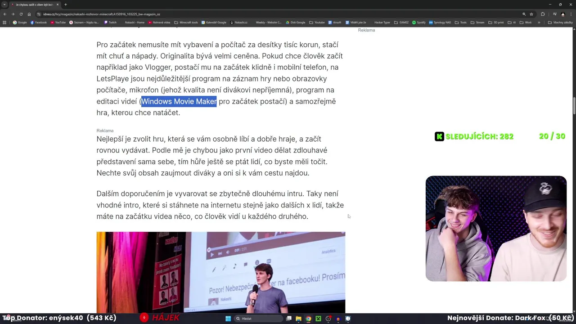Open the browser home page icon
The width and height of the screenshot is (576, 324).
tap(29, 14)
